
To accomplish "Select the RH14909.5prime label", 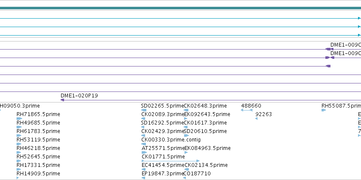I will click(38, 174).
